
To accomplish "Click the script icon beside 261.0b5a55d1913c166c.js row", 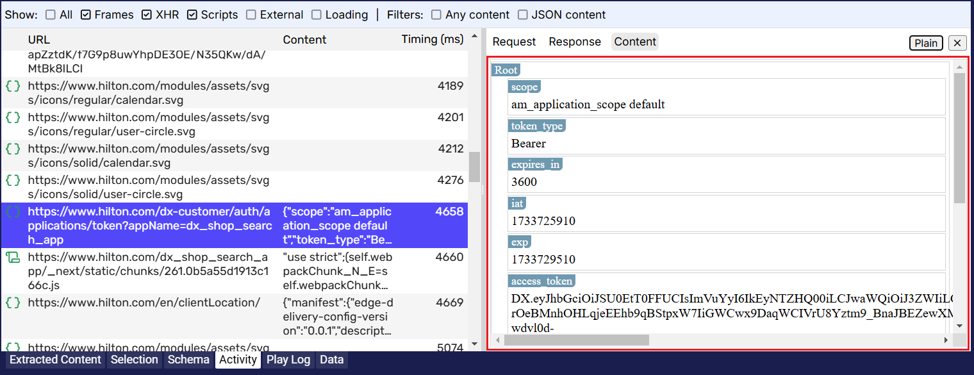I will [13, 257].
